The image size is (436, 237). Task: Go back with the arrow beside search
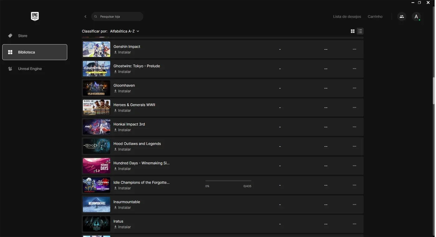(x=85, y=16)
